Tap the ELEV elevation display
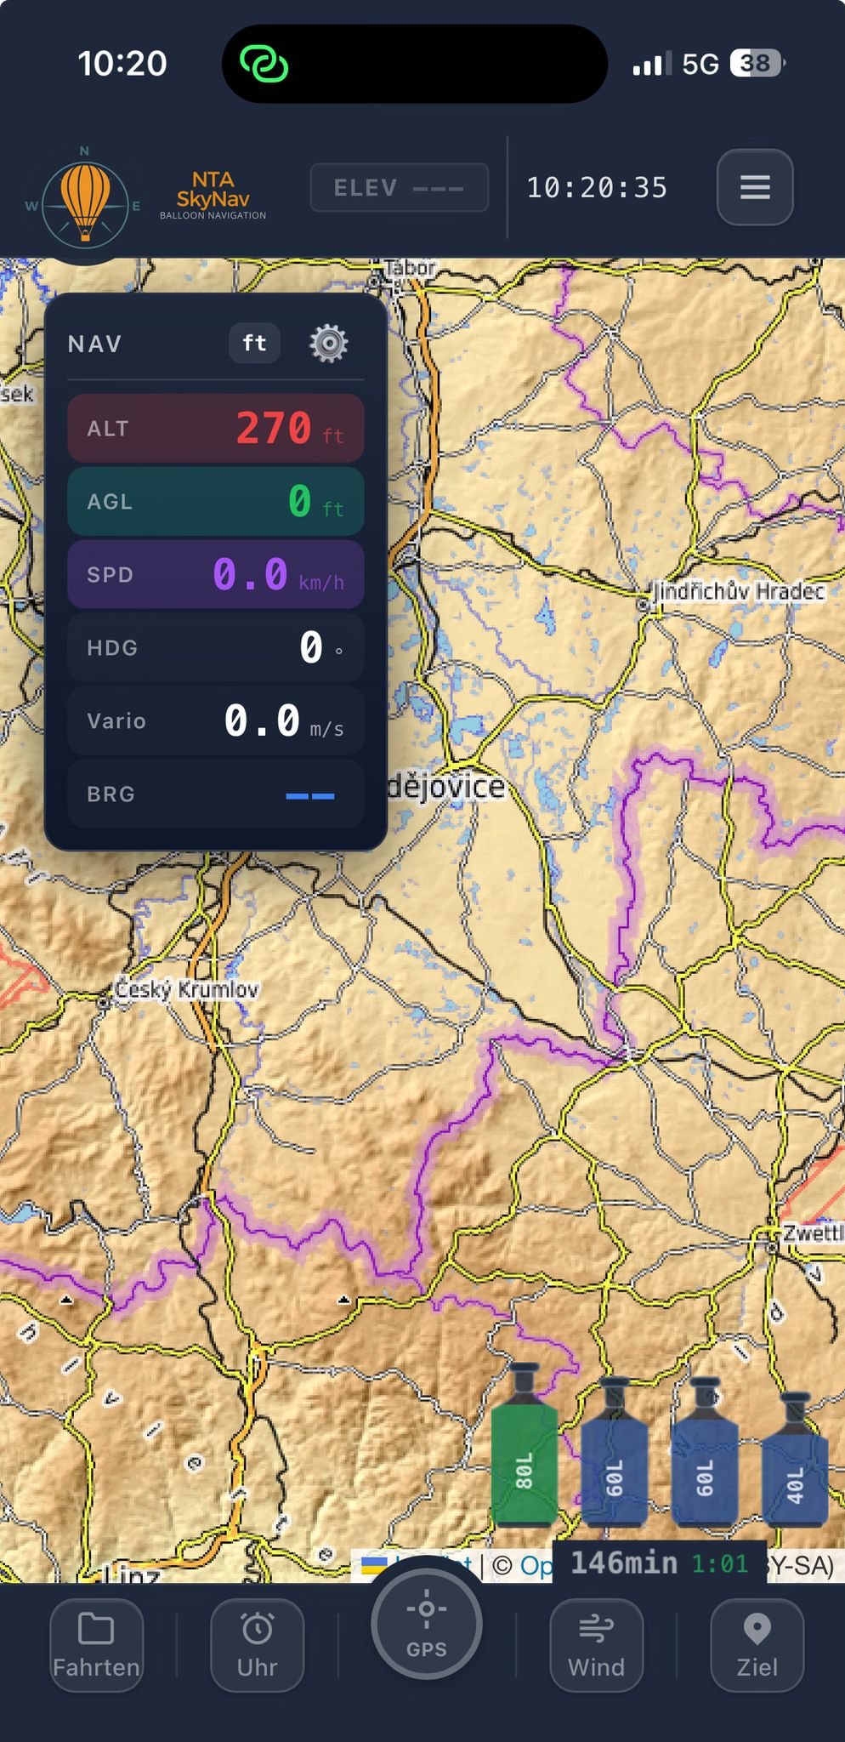Image resolution: width=845 pixels, height=1742 pixels. (399, 187)
